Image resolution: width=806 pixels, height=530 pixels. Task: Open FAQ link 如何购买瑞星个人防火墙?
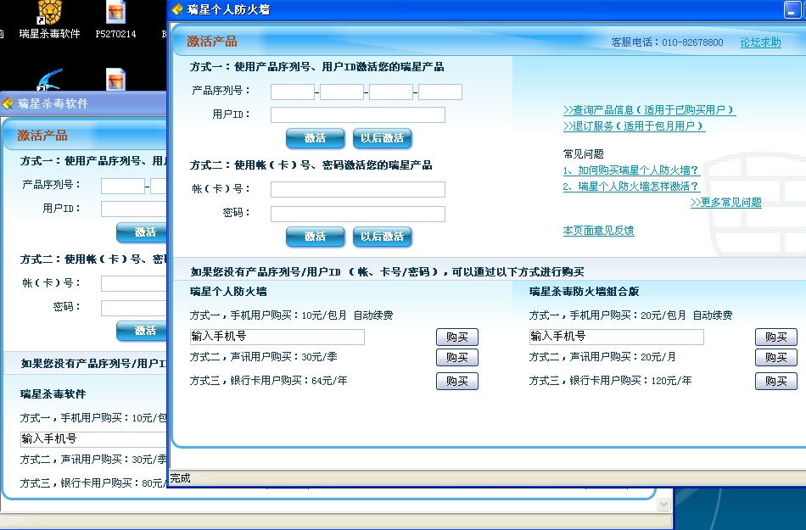point(631,170)
